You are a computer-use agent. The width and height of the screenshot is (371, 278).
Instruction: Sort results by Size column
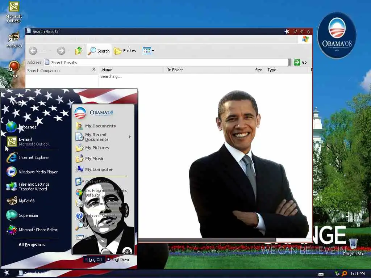[x=247, y=70]
